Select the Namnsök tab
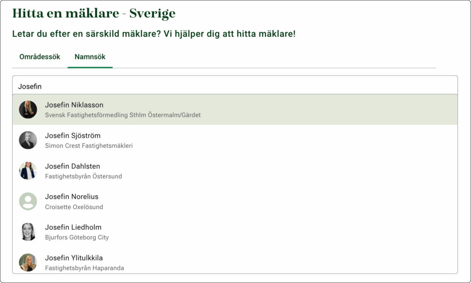 (x=90, y=57)
